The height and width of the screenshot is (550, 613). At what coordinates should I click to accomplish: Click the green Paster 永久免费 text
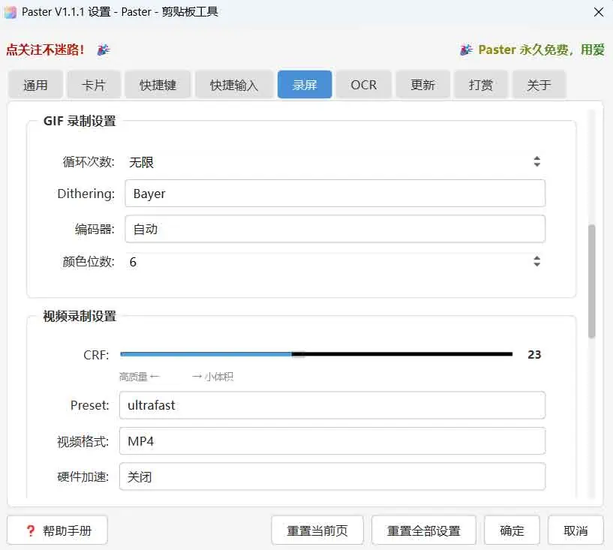(541, 50)
